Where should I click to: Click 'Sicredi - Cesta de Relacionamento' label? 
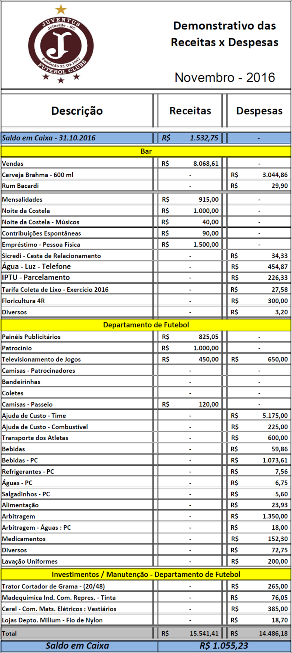tap(51, 256)
